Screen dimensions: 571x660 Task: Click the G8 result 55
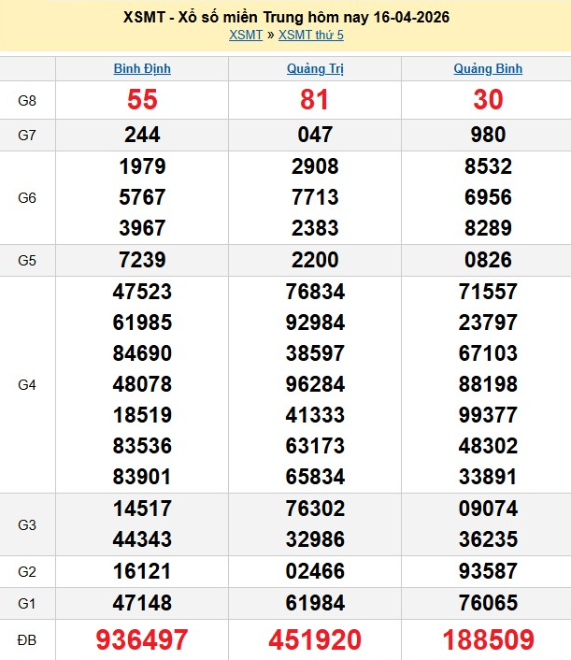pyautogui.click(x=142, y=100)
